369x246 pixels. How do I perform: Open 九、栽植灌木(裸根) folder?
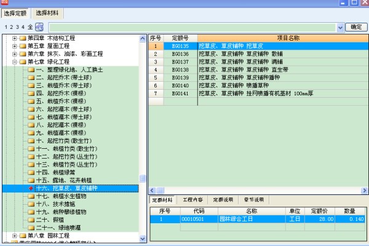(x=61, y=133)
